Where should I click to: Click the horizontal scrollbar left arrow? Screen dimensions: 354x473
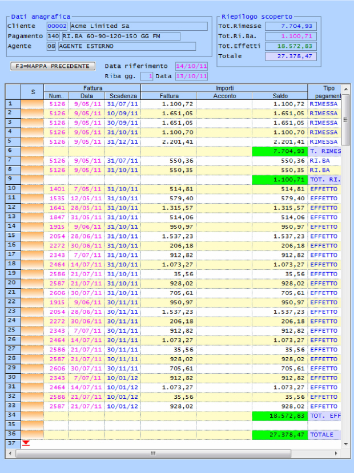[10, 453]
